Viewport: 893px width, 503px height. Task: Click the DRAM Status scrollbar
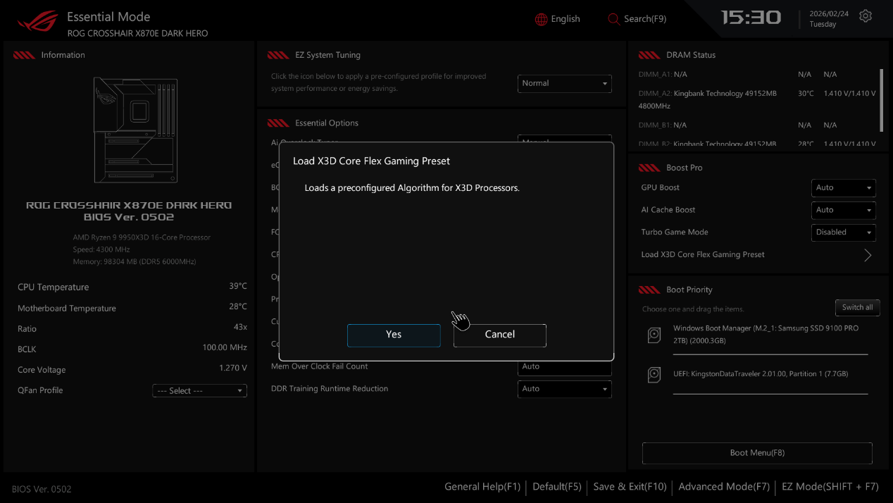(x=881, y=100)
